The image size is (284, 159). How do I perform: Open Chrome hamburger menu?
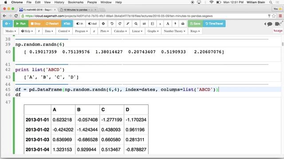click(280, 16)
